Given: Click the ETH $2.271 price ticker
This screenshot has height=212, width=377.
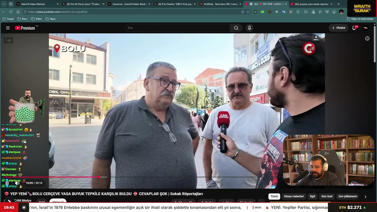Looking at the screenshot, I should [353, 208].
